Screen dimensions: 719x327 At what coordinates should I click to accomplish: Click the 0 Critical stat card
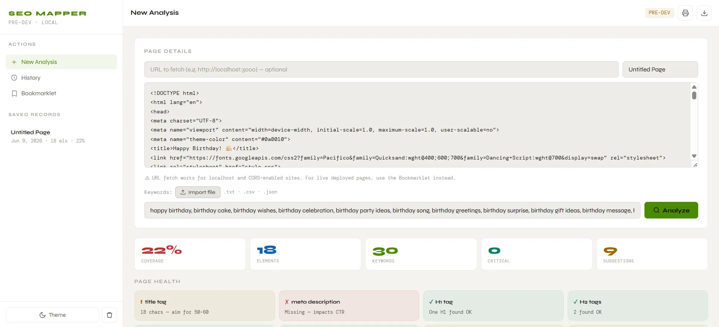coord(537,254)
